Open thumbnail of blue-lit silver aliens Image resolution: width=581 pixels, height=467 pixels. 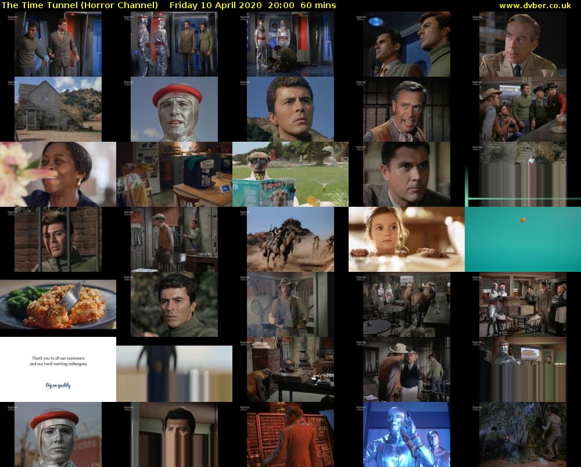[407, 434]
